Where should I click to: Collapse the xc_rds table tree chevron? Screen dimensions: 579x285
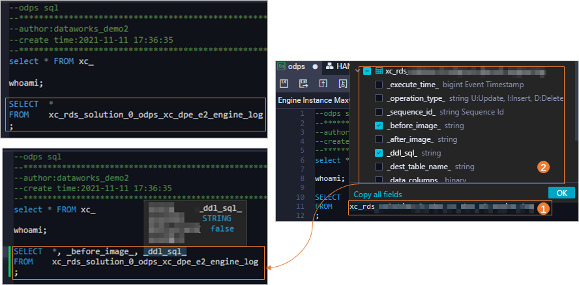[x=357, y=71]
